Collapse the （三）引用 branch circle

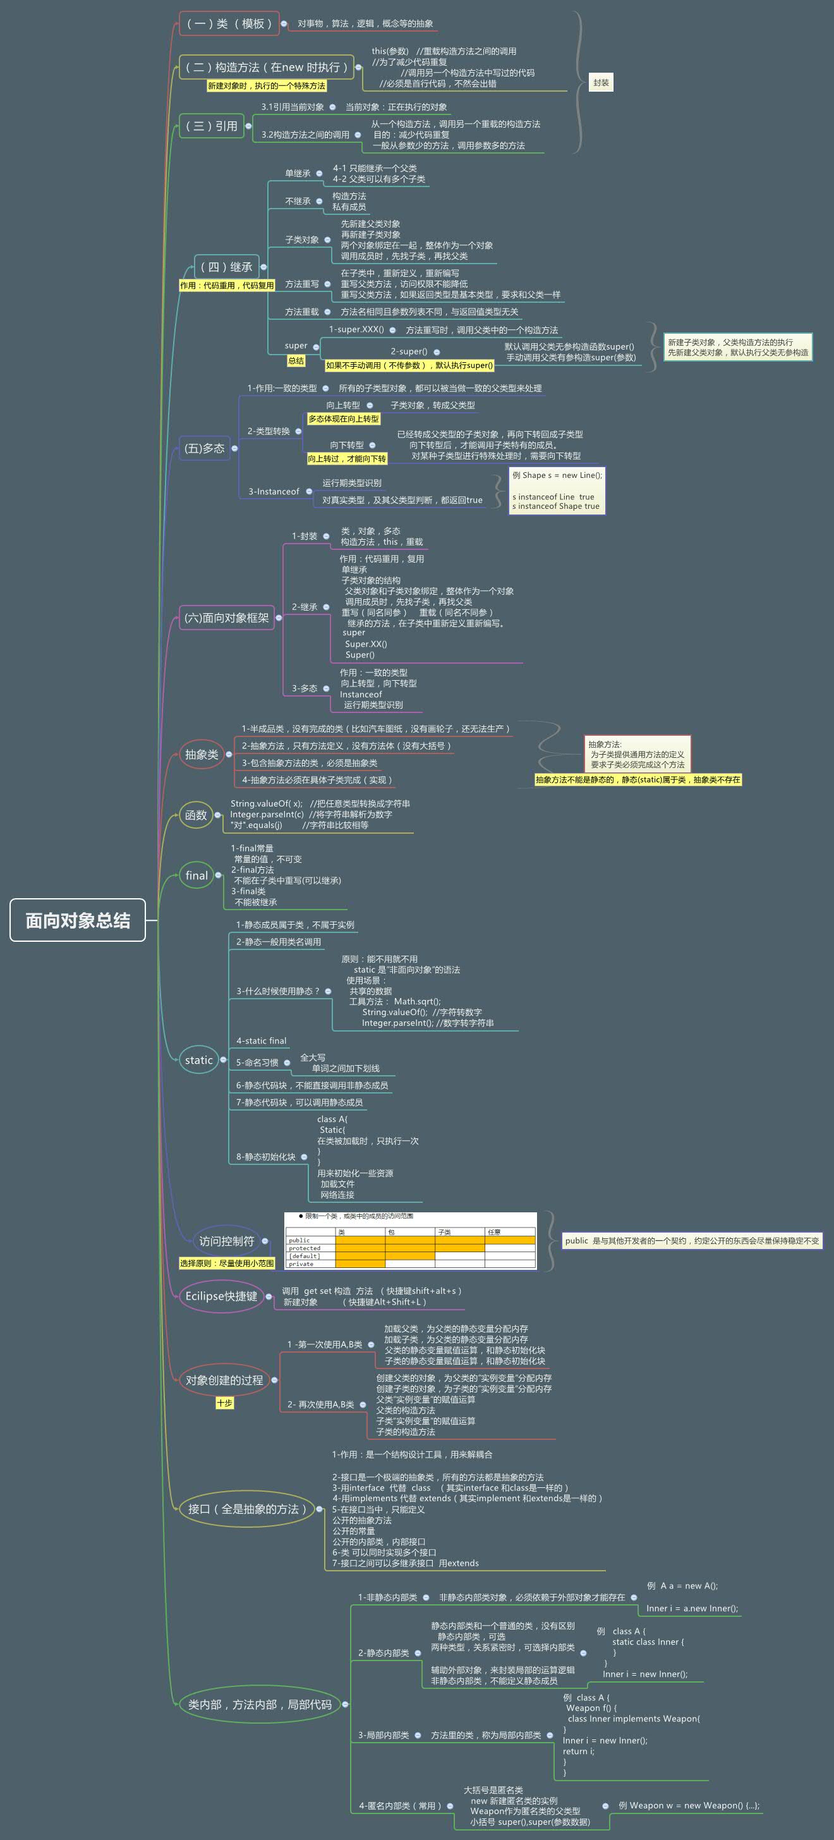(x=248, y=126)
